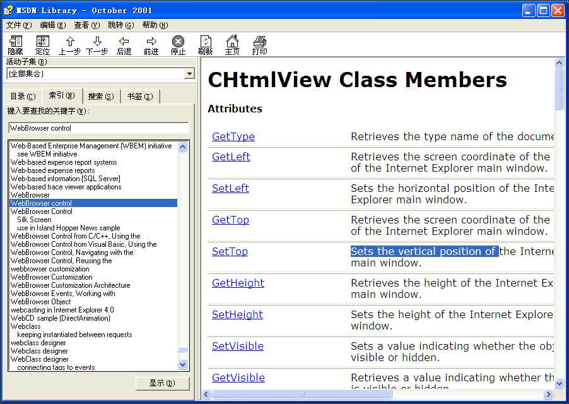Select 'WebBrowser Control from C/C++, Using the'

point(76,236)
